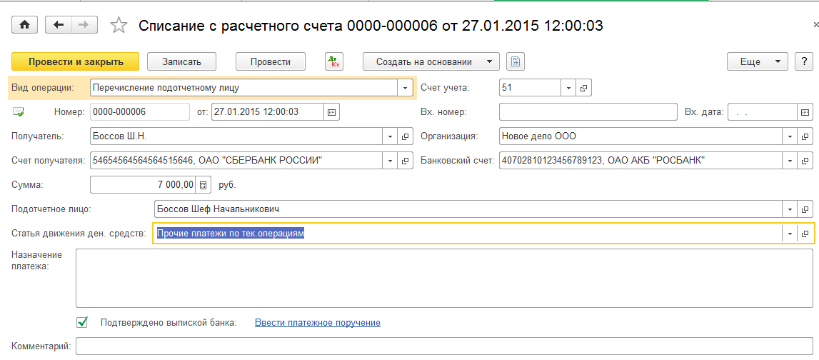Expand the Банковский счет dropdown

pos(790,161)
